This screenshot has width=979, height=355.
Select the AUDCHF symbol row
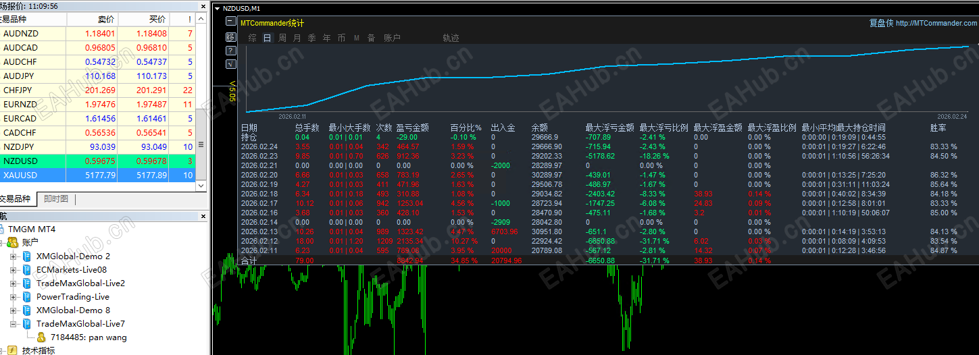[x=98, y=62]
